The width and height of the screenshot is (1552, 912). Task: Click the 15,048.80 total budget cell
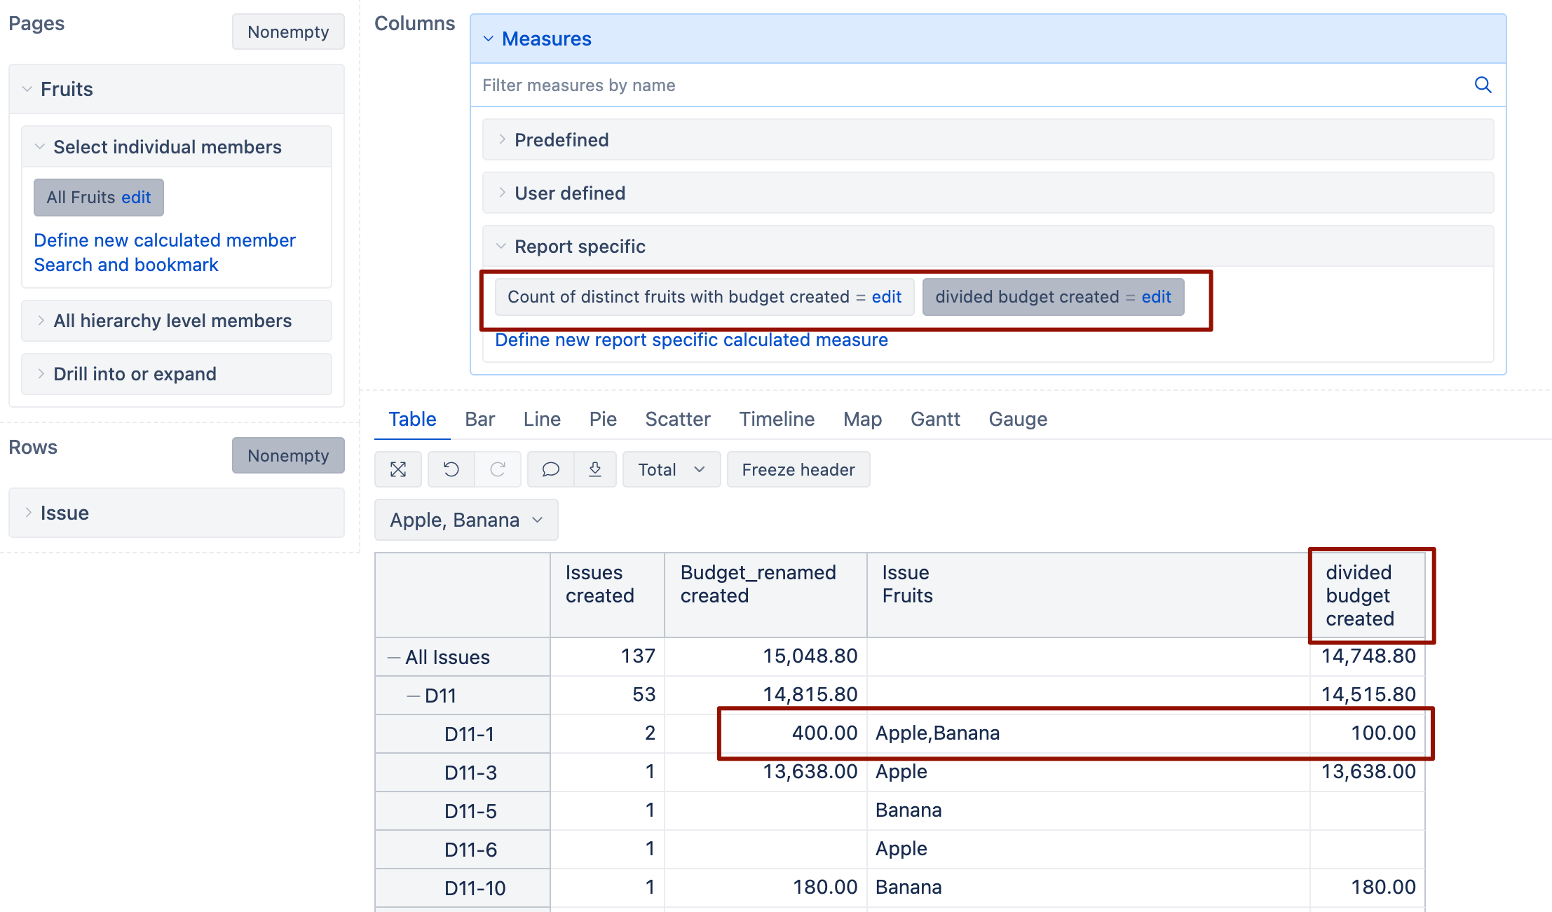click(765, 656)
